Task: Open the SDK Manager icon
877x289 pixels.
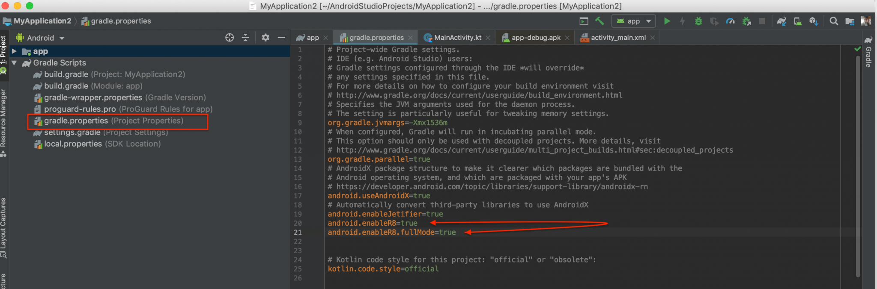Action: point(814,21)
